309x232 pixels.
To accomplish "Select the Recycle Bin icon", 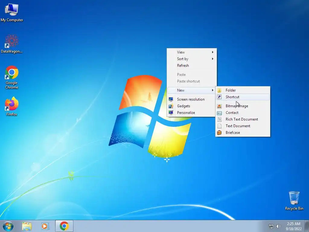I will tap(294, 201).
